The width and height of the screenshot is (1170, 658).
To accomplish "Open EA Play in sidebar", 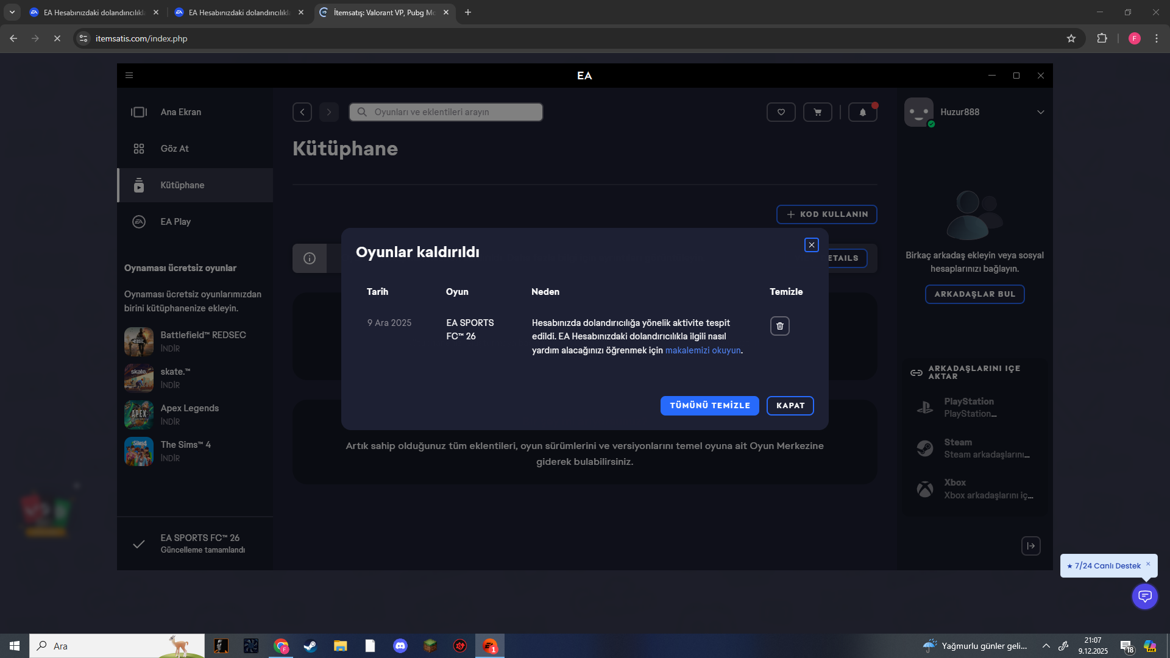I will point(195,222).
